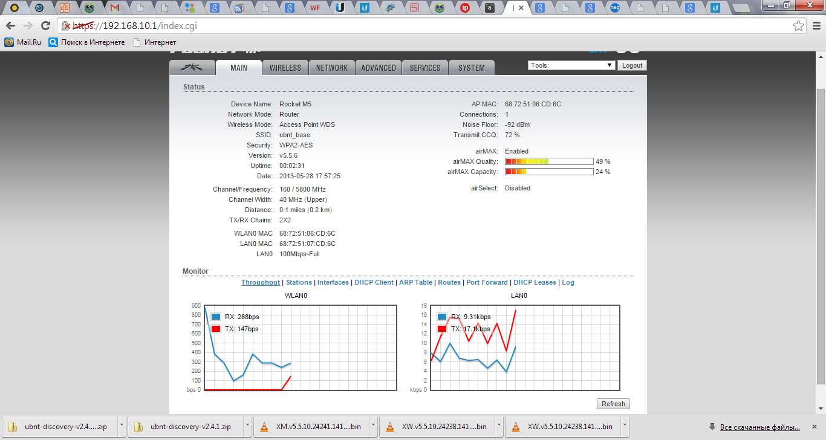This screenshot has width=826, height=440.
Task: Open a new browser tab
Action: [741, 8]
